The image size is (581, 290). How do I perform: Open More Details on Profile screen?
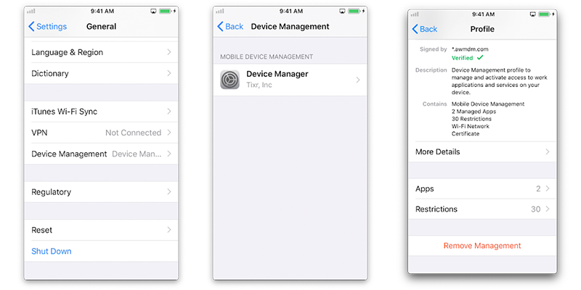pyautogui.click(x=482, y=152)
